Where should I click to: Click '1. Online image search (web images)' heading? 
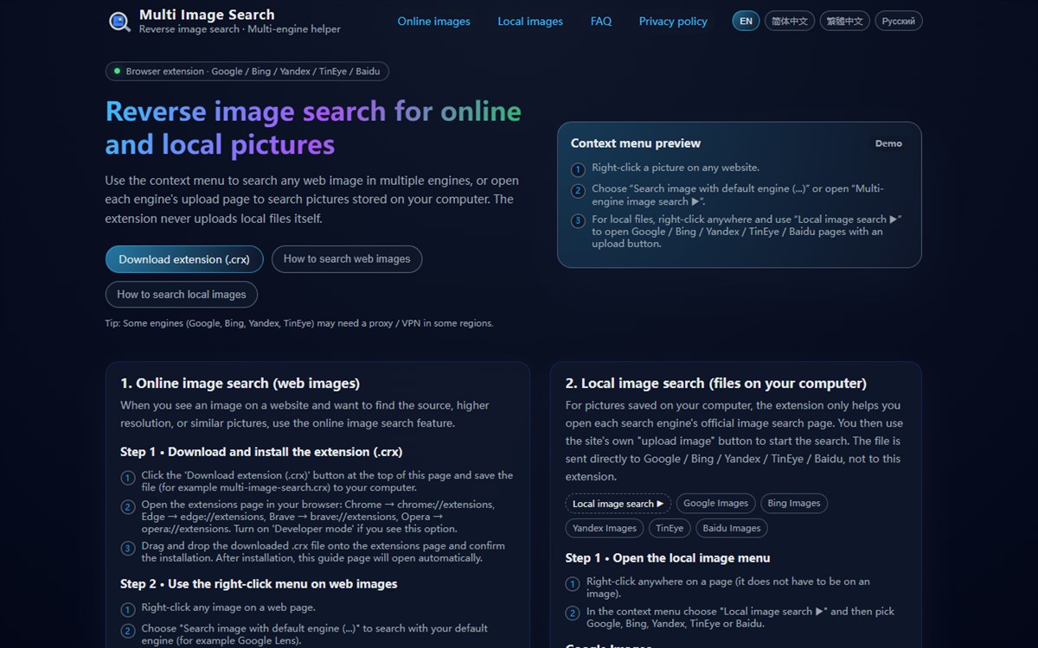(240, 384)
